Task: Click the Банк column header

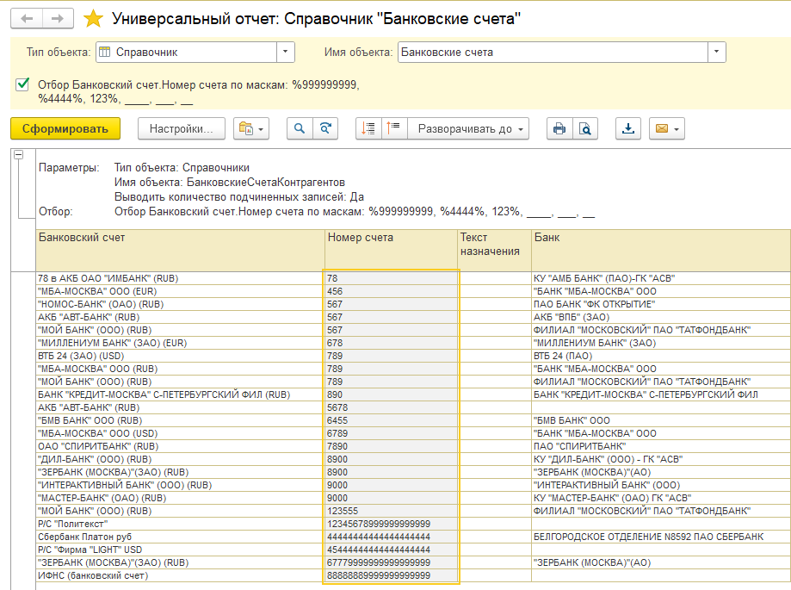Action: click(661, 250)
